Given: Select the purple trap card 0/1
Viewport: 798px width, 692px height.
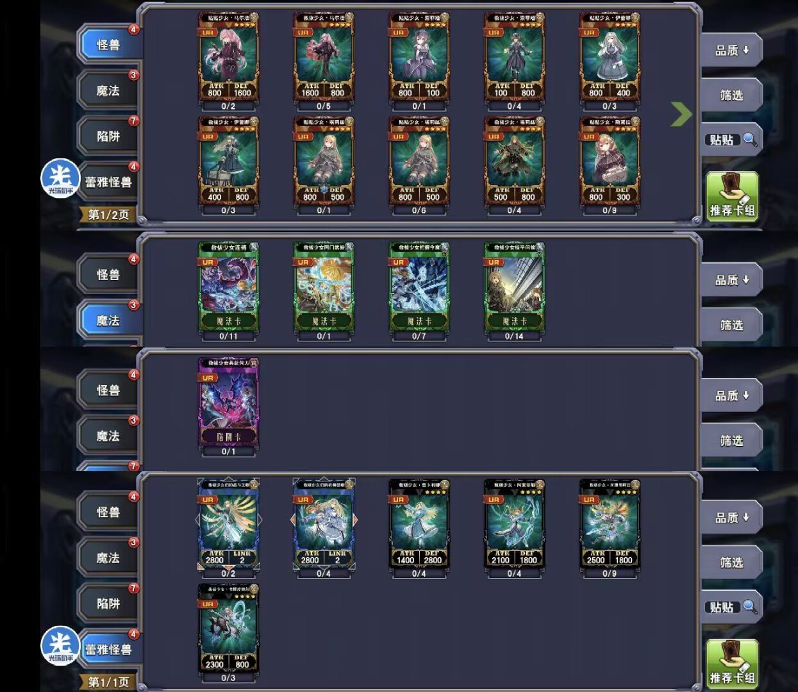Looking at the screenshot, I should point(228,407).
